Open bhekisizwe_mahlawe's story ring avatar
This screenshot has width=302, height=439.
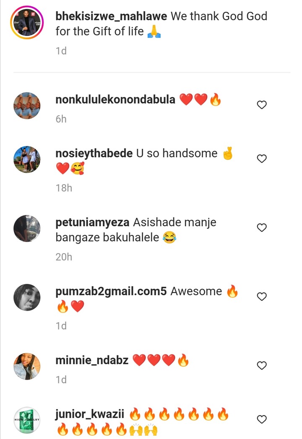pos(27,22)
